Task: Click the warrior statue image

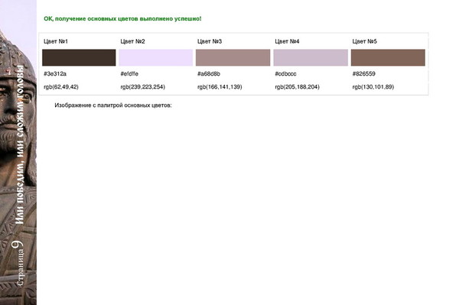Action: [18, 152]
